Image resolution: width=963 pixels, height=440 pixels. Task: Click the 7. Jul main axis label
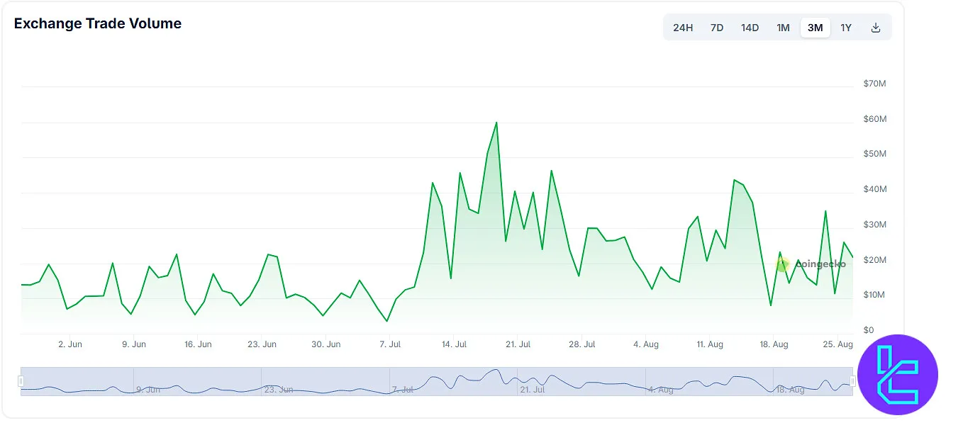pyautogui.click(x=390, y=344)
